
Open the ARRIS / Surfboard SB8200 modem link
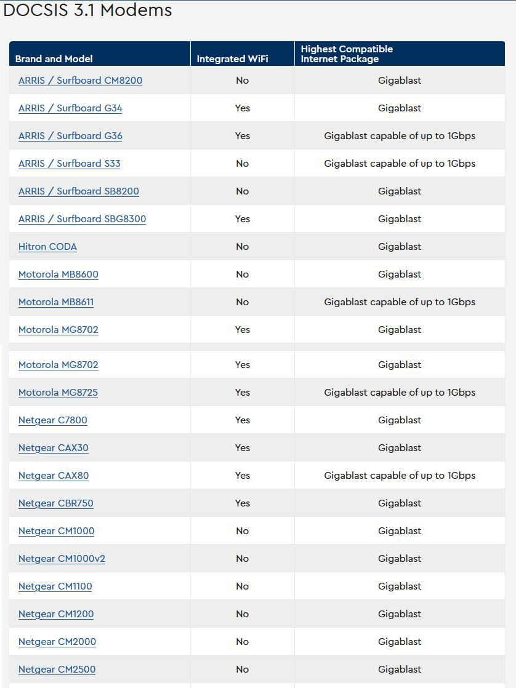point(79,191)
